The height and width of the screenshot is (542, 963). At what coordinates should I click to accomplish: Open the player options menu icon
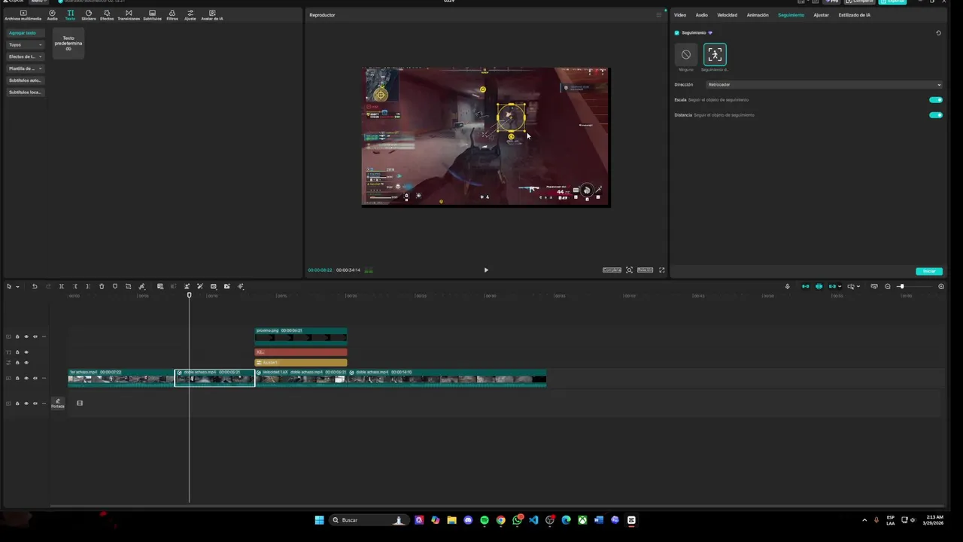(x=658, y=15)
